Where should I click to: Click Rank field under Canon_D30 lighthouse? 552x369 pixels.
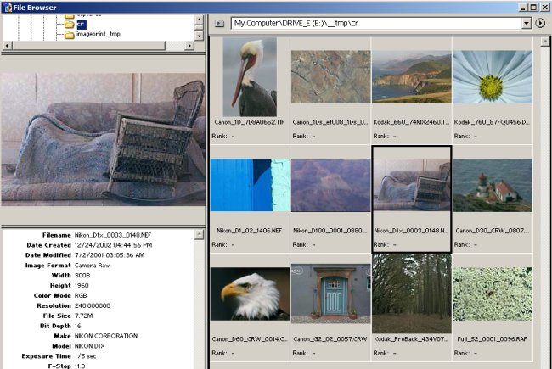(x=465, y=244)
